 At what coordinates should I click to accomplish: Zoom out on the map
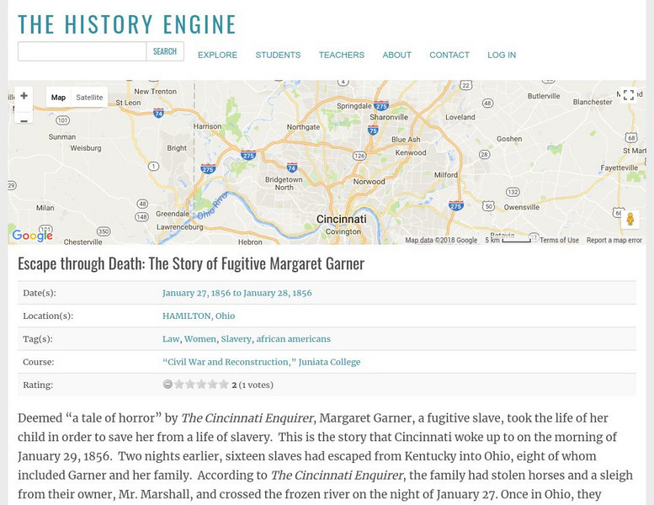(24, 120)
